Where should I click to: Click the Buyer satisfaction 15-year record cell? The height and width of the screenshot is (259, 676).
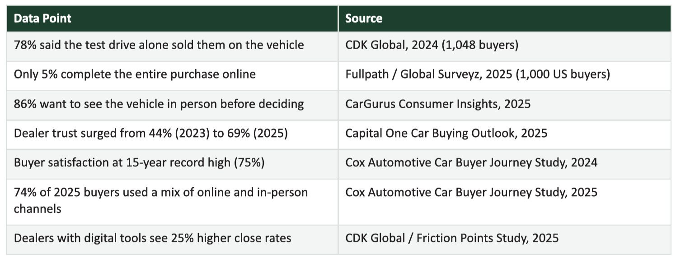tap(172, 164)
